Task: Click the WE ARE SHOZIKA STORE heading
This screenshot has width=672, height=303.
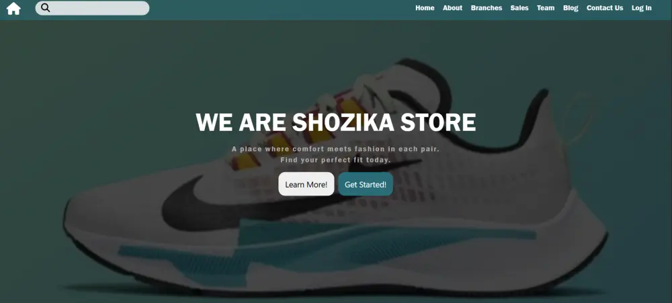Action: (335, 122)
